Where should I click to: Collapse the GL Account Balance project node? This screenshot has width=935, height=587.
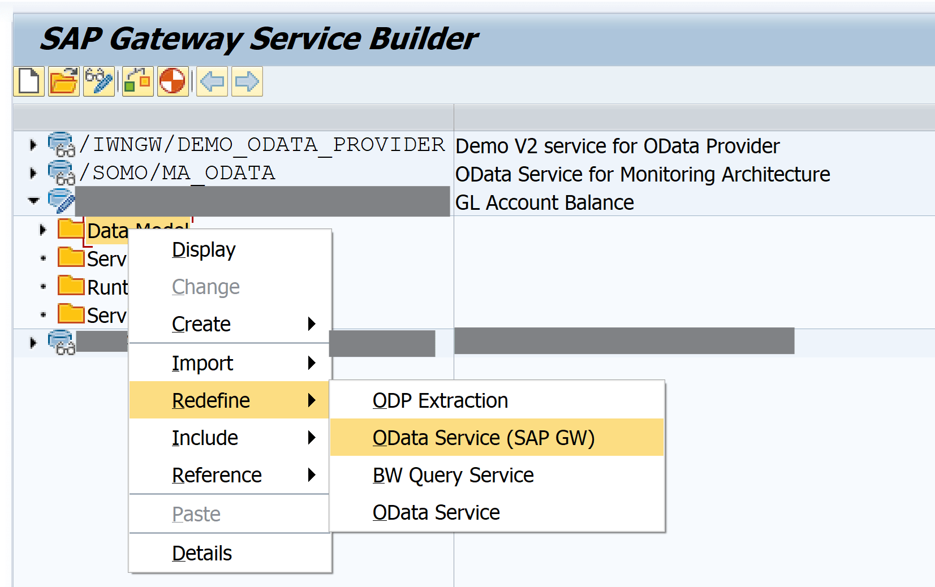[x=33, y=201]
